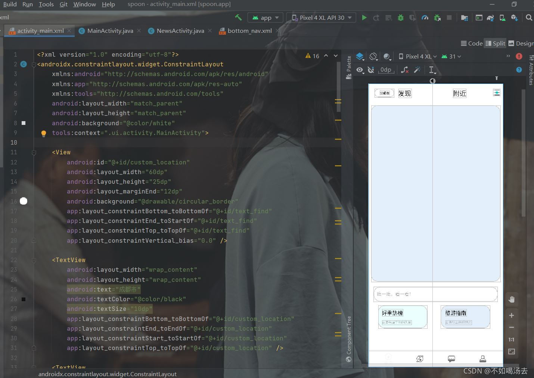Switch to Split view mode
534x378 pixels.
click(495, 43)
